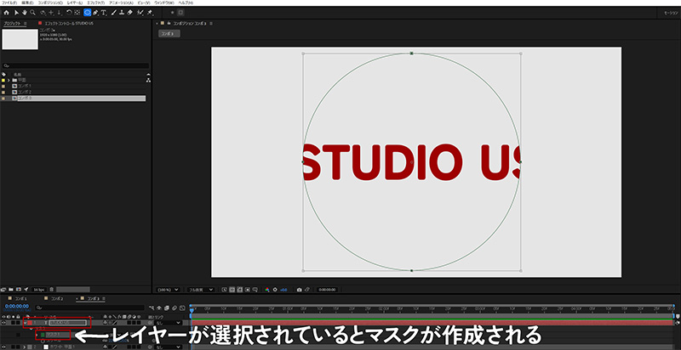
Task: Expand the 平面 folder in Project panel
Action: click(x=9, y=80)
